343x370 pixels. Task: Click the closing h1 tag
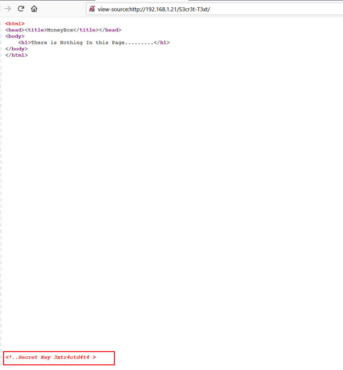click(x=162, y=42)
